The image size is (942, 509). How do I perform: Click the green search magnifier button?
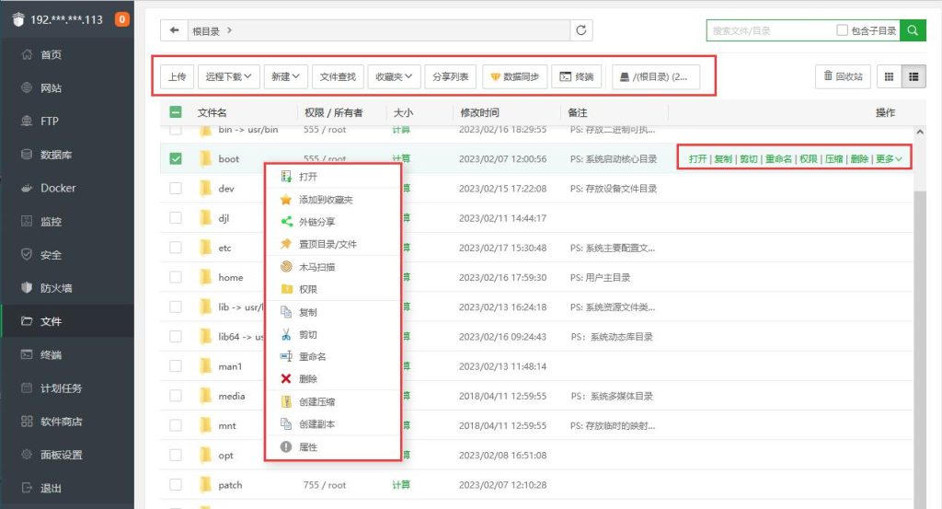pyautogui.click(x=913, y=30)
